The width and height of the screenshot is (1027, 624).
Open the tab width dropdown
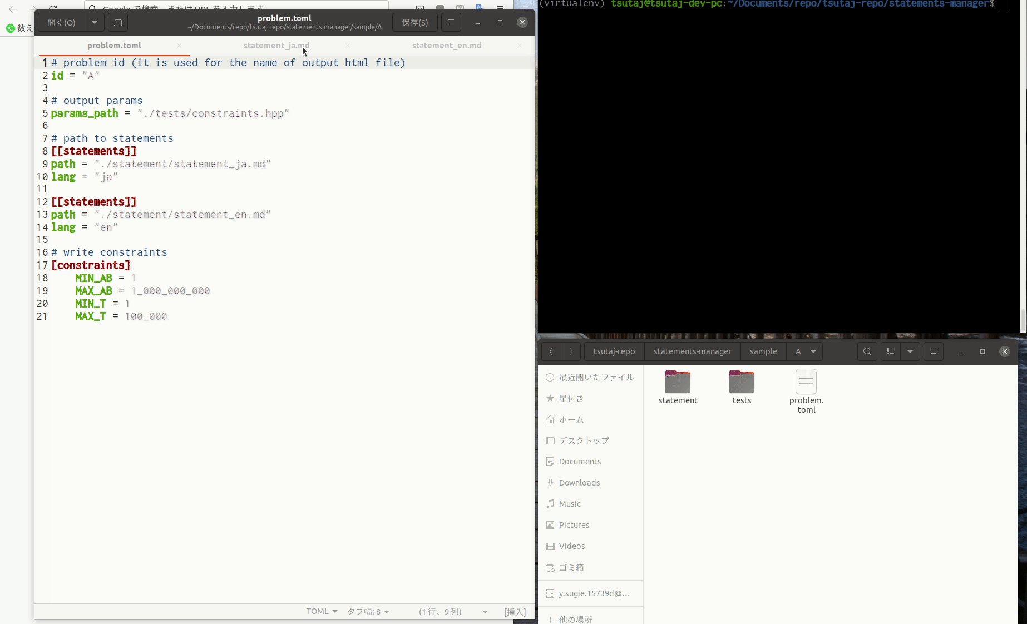click(368, 611)
